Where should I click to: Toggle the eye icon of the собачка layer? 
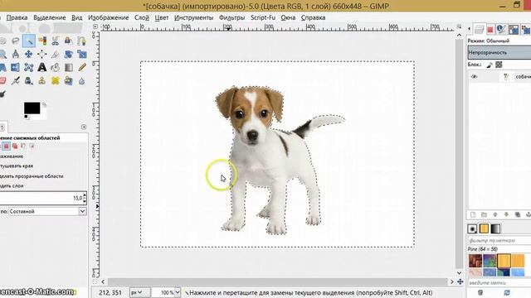(474, 77)
